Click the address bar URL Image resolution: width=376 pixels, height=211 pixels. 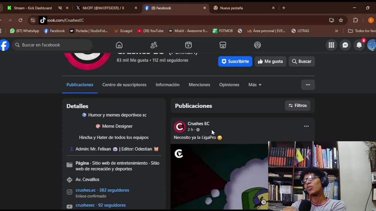coord(66,20)
